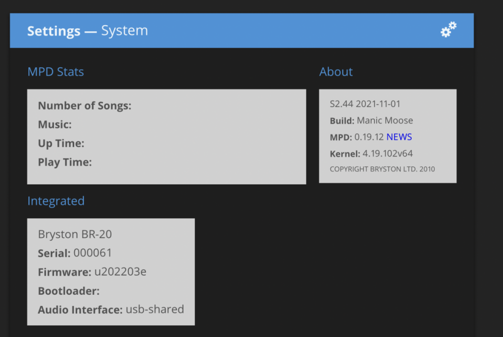
Task: Click the Music label
Action: pos(55,125)
